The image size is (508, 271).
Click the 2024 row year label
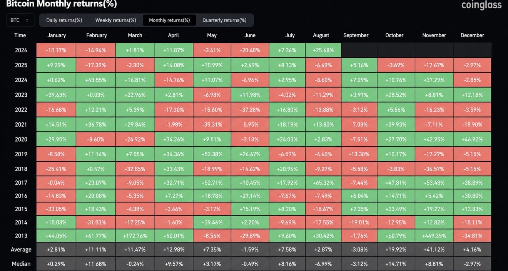(x=21, y=80)
